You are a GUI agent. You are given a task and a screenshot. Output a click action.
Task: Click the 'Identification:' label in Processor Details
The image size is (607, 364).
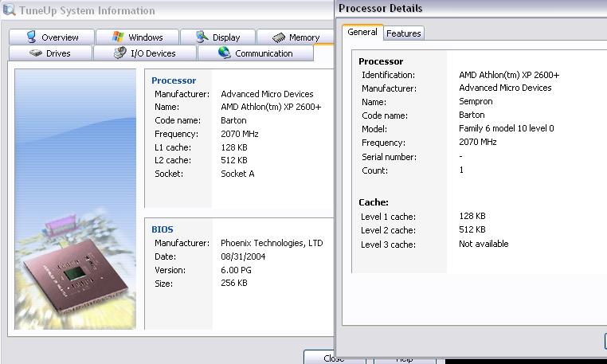click(388, 75)
